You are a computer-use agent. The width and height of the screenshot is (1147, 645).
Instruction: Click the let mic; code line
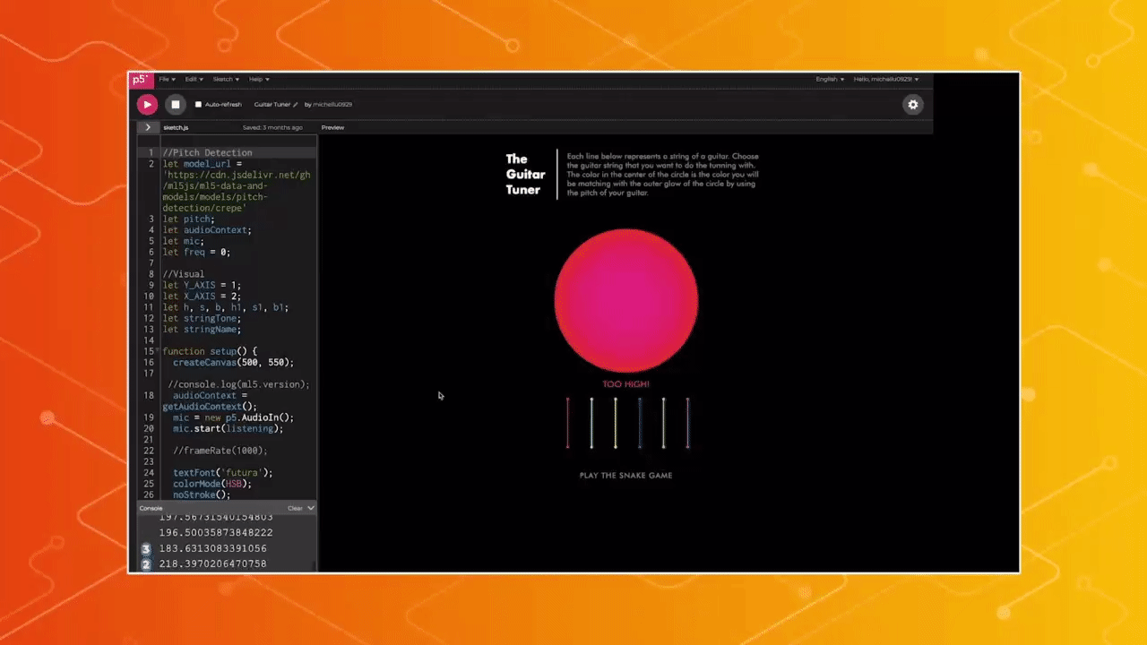pyautogui.click(x=184, y=241)
